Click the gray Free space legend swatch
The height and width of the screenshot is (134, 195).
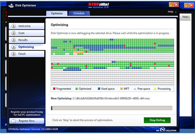[135, 89]
